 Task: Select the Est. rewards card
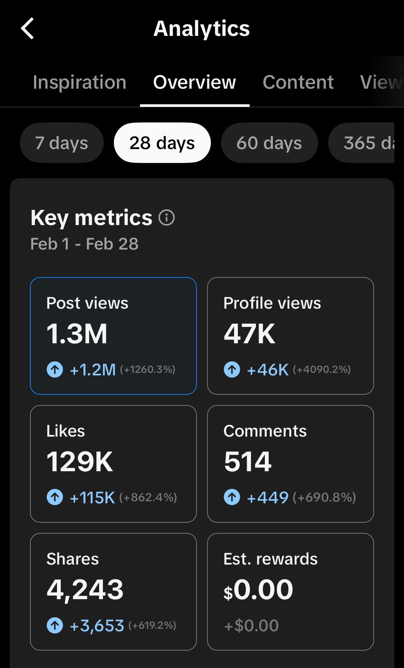(291, 592)
